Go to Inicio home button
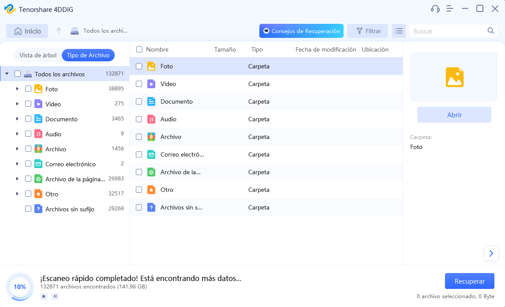 [27, 31]
